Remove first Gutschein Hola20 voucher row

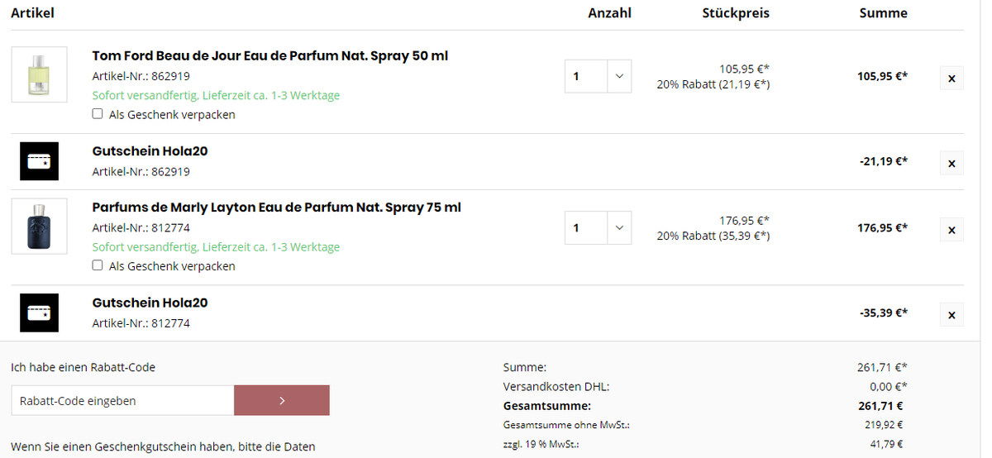click(x=951, y=163)
